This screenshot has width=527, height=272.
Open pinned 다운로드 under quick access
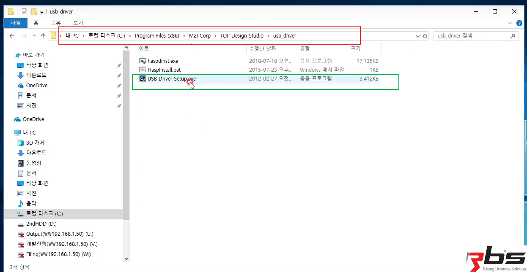tap(36, 75)
